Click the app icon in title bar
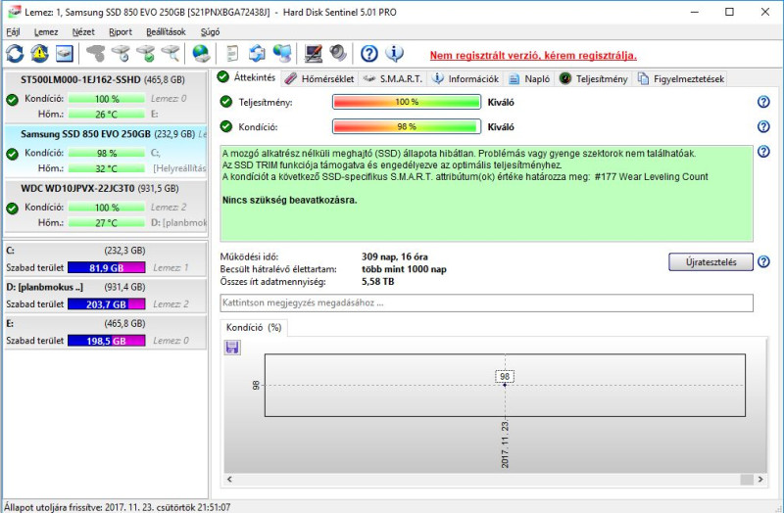The image size is (784, 513). click(x=14, y=12)
